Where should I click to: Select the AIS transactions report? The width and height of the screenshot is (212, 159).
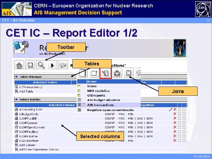point(100,105)
